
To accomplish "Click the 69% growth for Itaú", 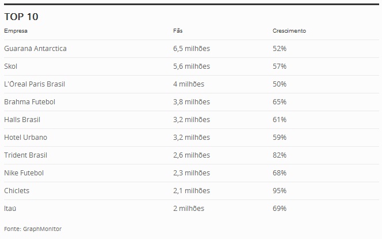I will tap(280, 209).
